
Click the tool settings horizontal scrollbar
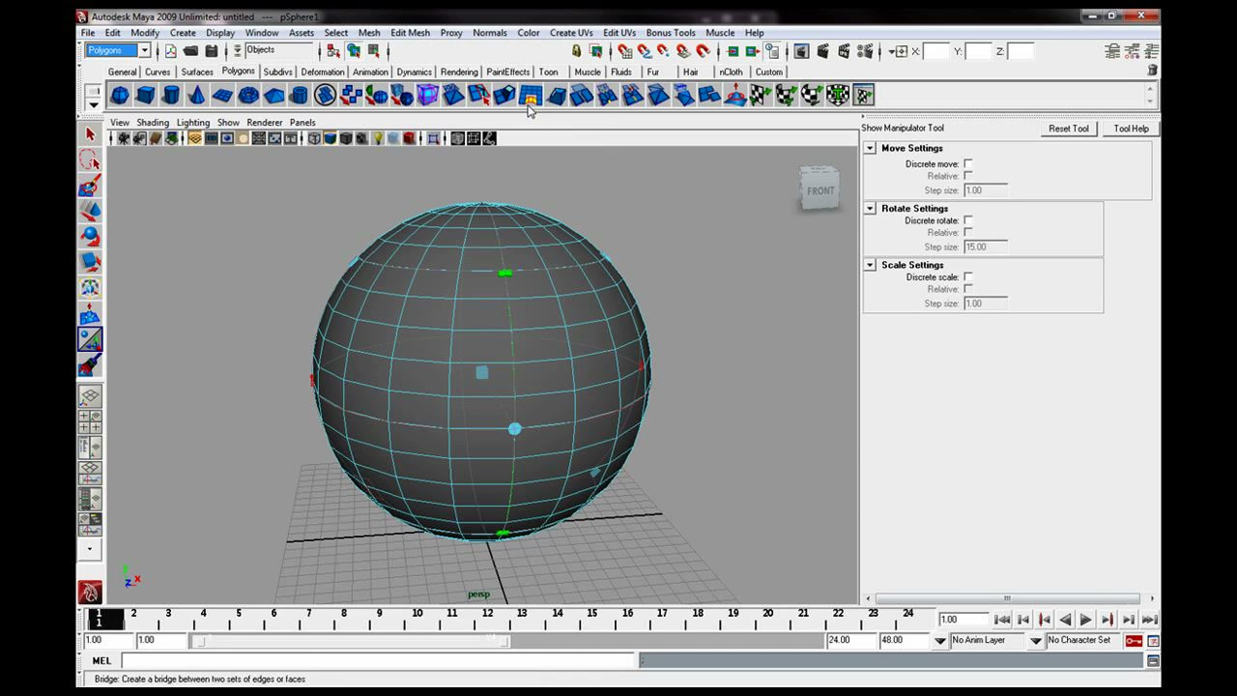(1006, 598)
